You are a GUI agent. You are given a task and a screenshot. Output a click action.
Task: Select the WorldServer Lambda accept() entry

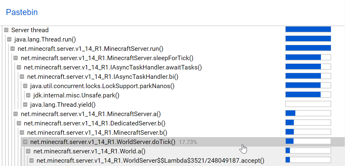pos(150,161)
